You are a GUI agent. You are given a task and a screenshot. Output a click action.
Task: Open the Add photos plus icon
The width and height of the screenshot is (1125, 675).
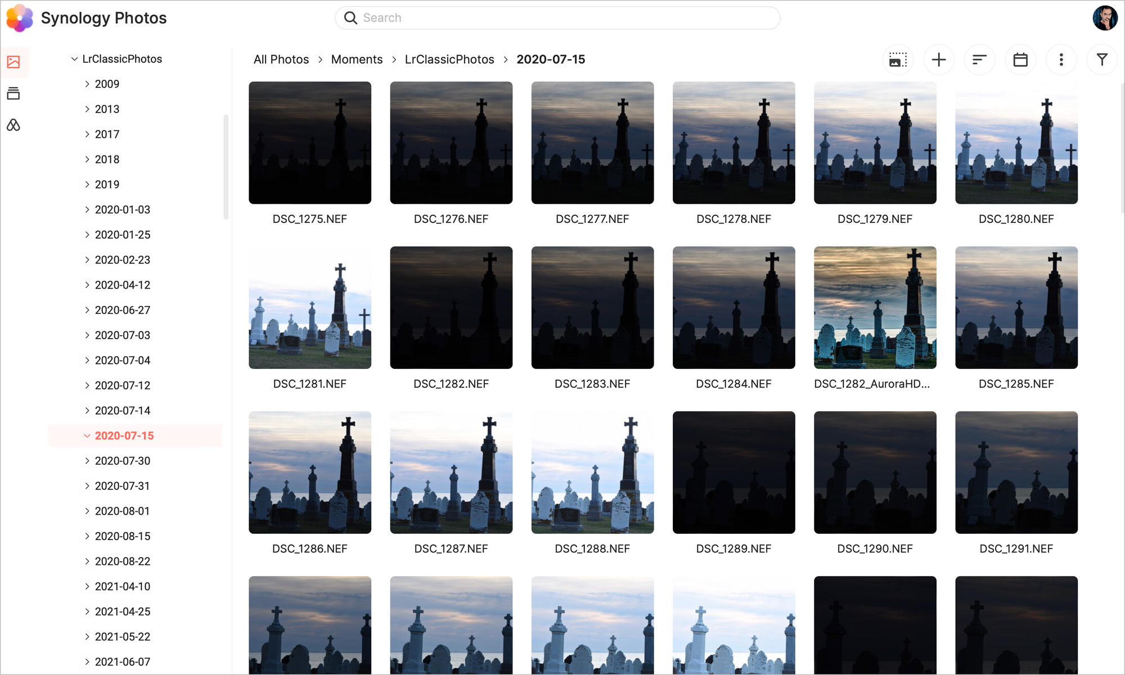pyautogui.click(x=938, y=59)
